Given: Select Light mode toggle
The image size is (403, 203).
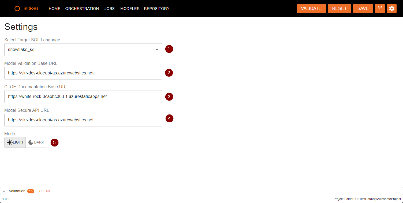Looking at the screenshot, I should point(15,142).
